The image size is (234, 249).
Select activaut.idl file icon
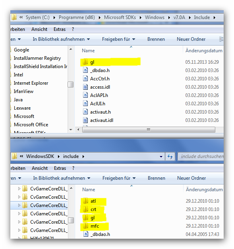(x=85, y=120)
